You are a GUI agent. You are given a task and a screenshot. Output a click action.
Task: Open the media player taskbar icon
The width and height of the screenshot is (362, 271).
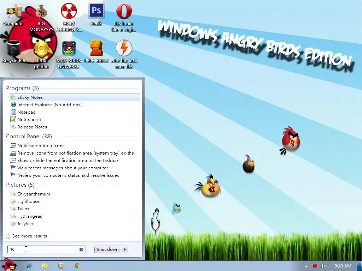click(61, 266)
